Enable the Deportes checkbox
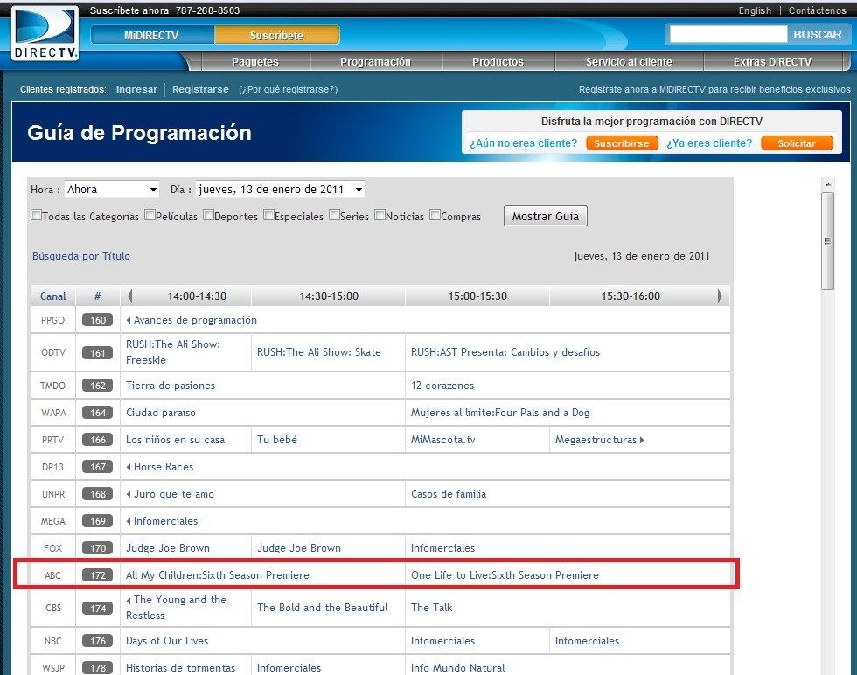This screenshot has width=857, height=675. coord(208,215)
